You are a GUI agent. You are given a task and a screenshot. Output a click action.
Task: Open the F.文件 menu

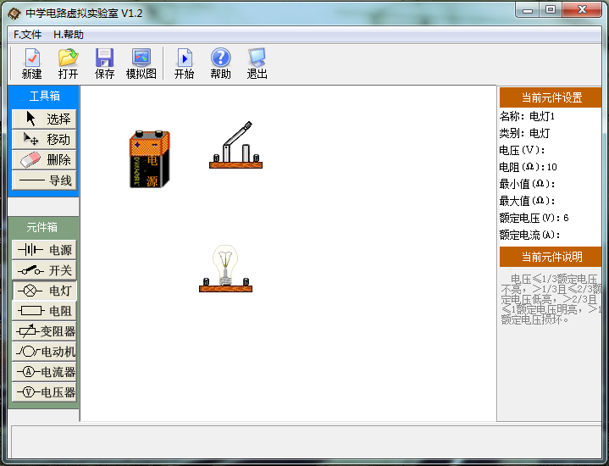[27, 35]
